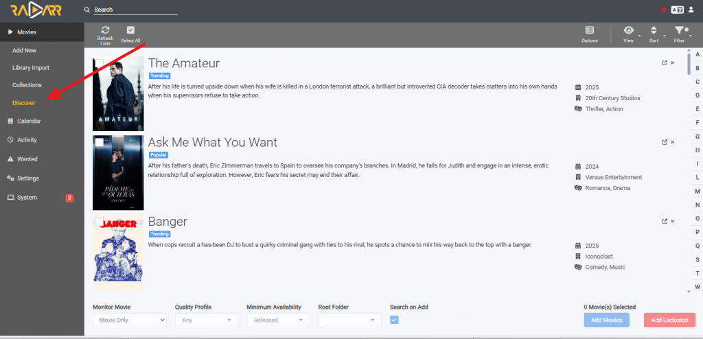Click the red heart donate icon
Screen dimensions: 703x339
(664, 10)
